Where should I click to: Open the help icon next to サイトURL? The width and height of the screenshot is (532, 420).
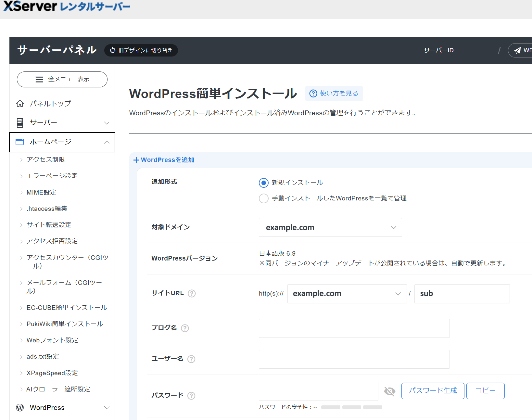click(192, 293)
